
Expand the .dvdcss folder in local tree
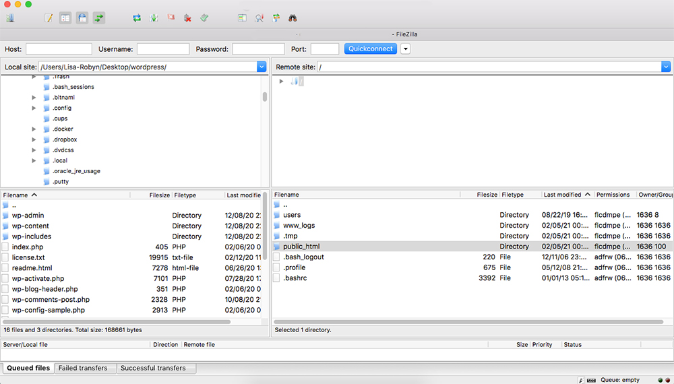(x=34, y=150)
